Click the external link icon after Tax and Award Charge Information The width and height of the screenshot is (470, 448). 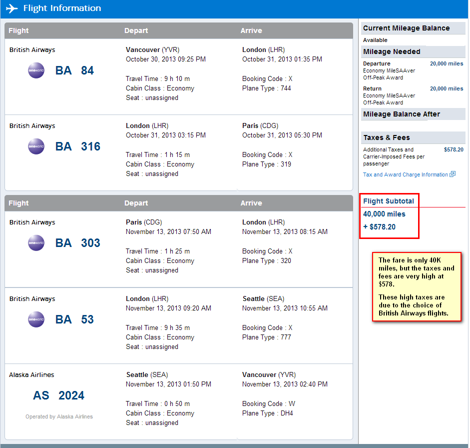[453, 174]
